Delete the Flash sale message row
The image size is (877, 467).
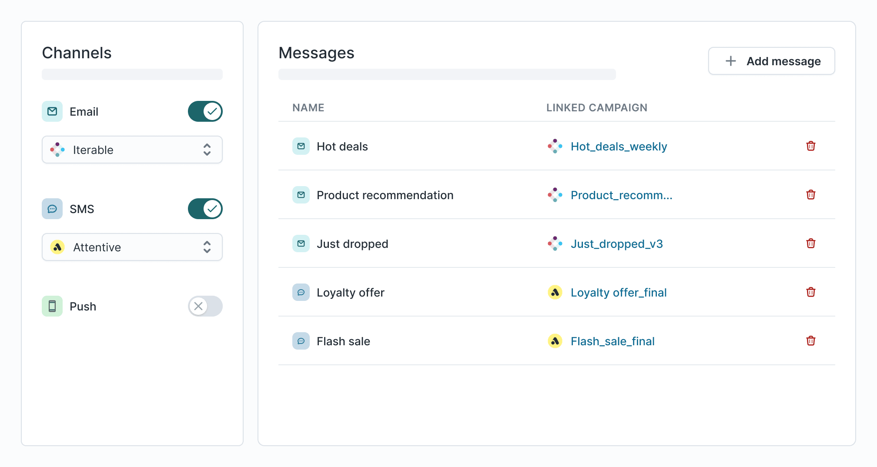tap(810, 341)
